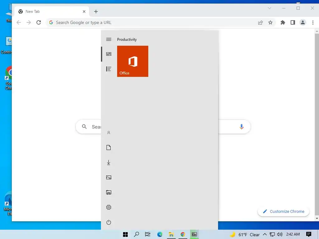Open File Explorer from the taskbar
Screen dimensions: 319x239
point(171,234)
